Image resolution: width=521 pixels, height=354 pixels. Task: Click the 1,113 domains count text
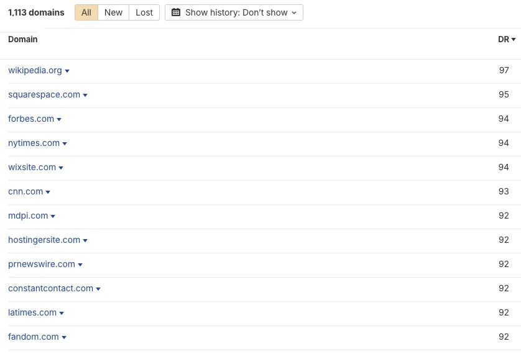coord(36,12)
